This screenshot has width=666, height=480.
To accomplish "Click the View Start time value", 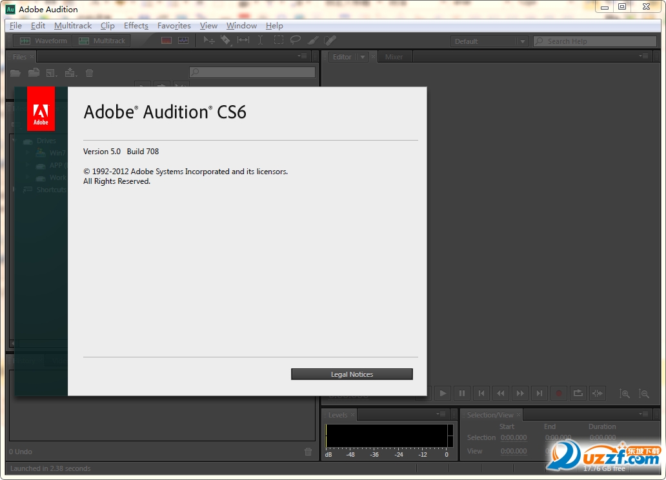I will (514, 451).
